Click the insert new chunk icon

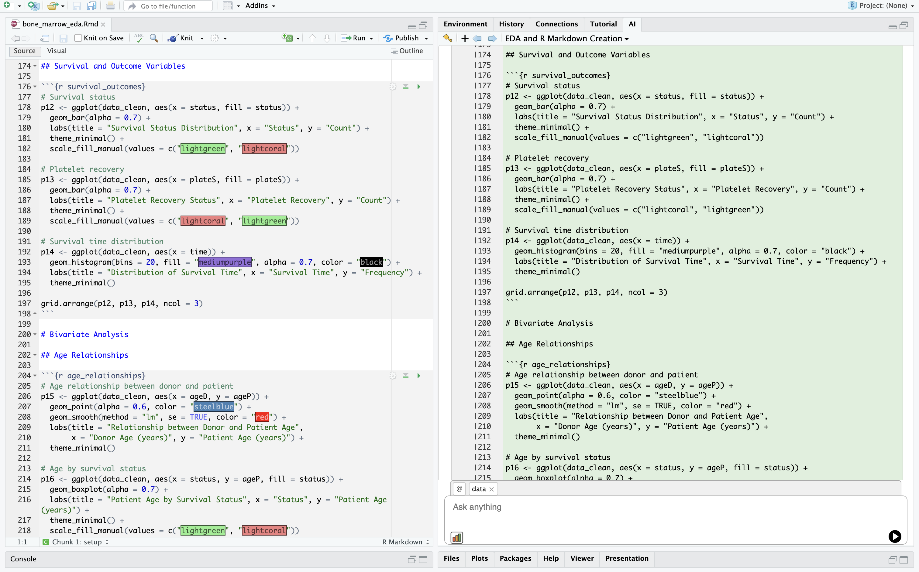click(287, 38)
